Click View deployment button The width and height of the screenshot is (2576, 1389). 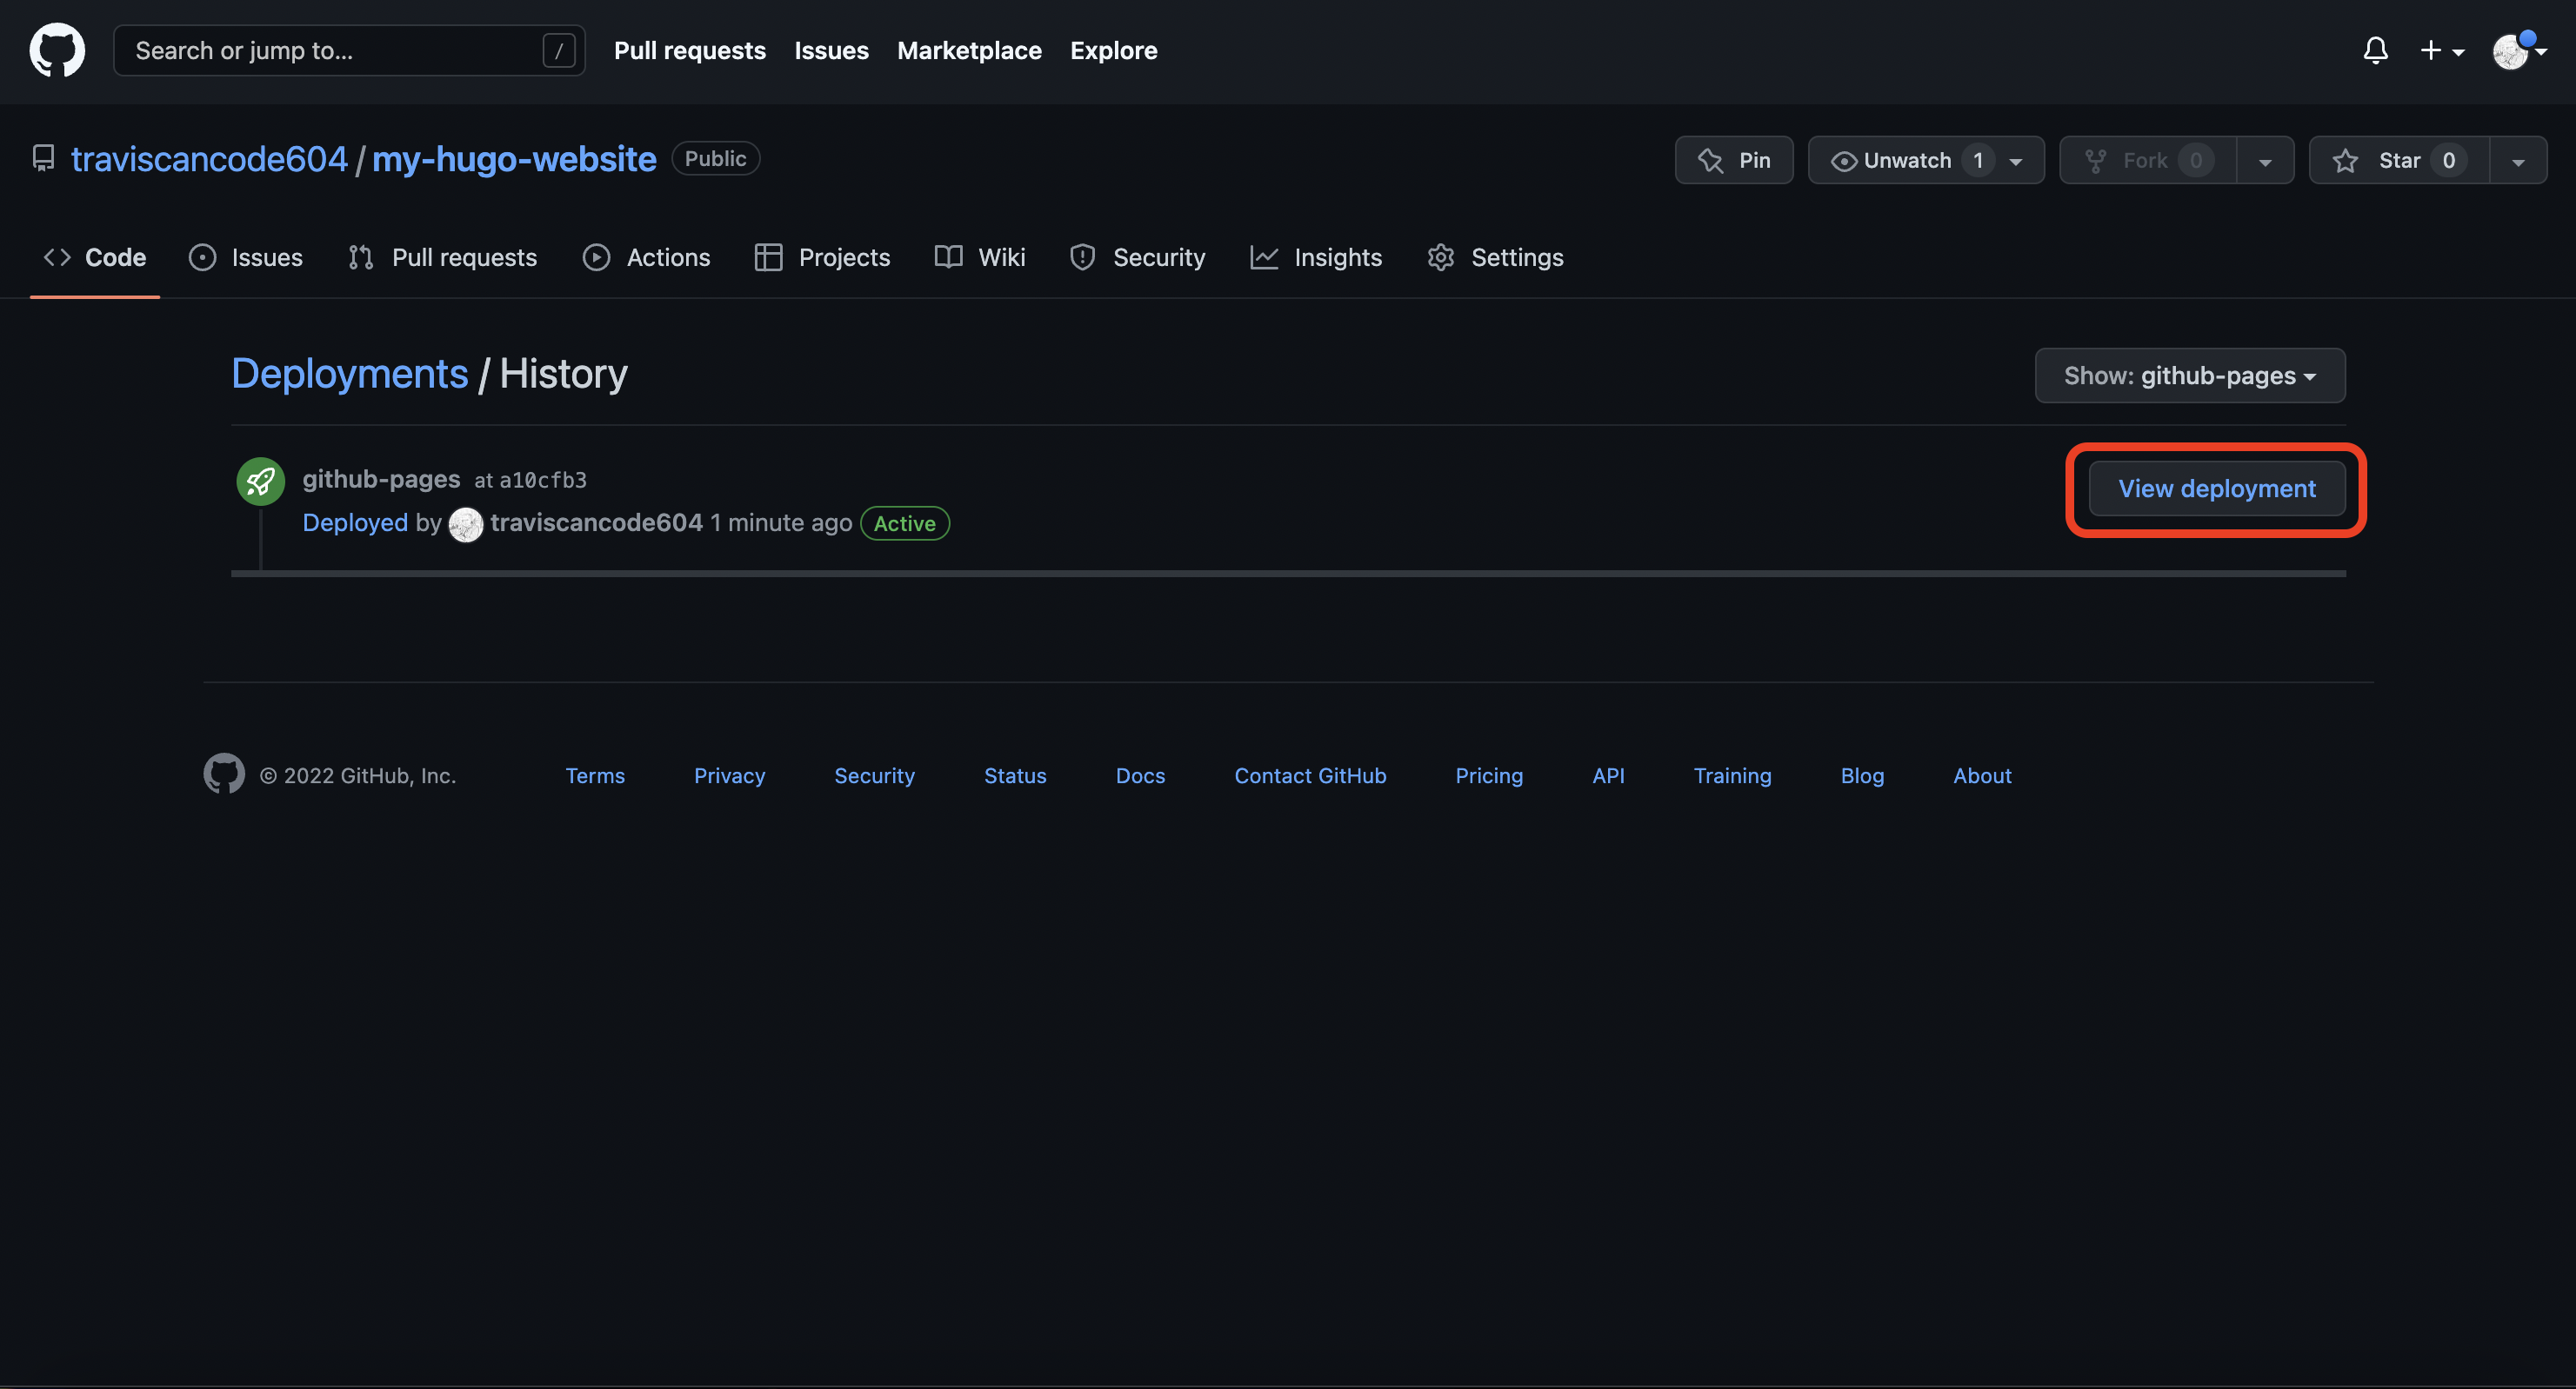coord(2216,488)
